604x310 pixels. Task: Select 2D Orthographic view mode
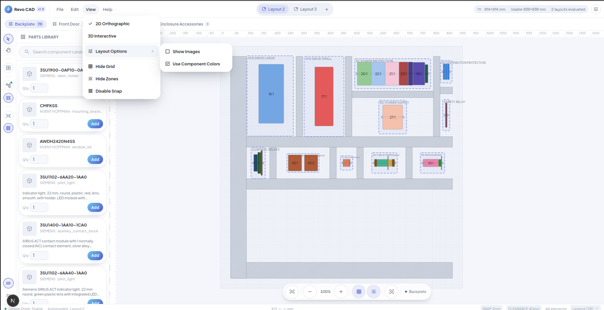121,24
